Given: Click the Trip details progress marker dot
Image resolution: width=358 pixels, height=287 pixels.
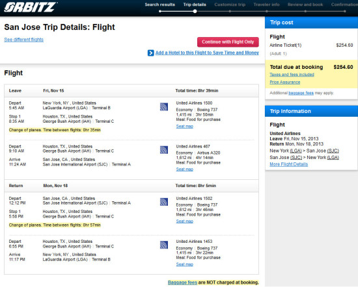Looking at the screenshot, I should tap(195, 11).
